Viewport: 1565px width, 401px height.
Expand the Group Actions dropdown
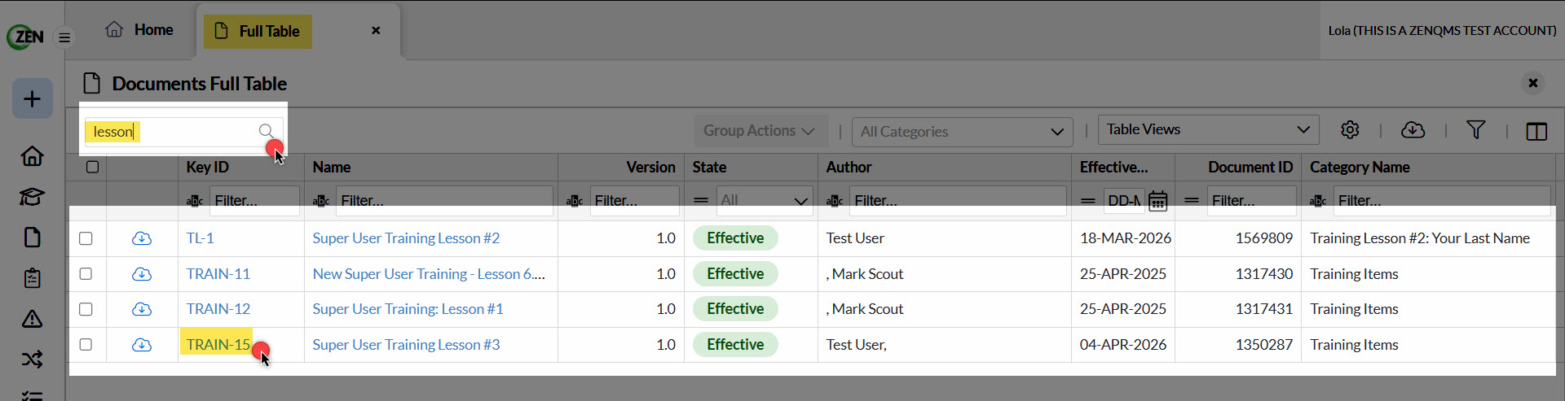tap(760, 131)
